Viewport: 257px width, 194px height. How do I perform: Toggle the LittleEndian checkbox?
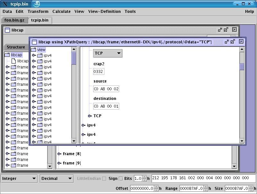[104, 179]
